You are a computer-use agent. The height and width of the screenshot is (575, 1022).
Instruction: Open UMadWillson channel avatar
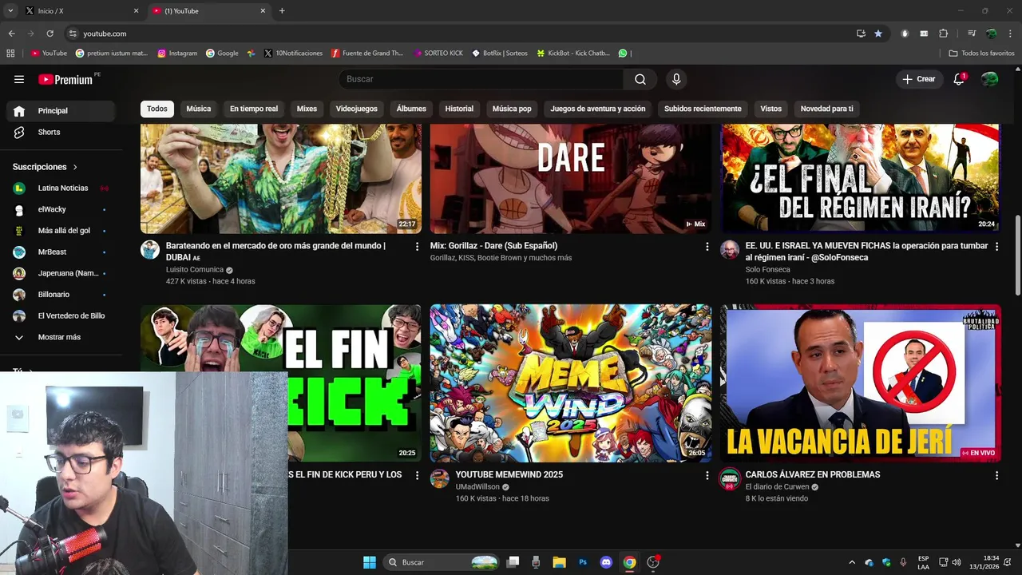pyautogui.click(x=440, y=478)
